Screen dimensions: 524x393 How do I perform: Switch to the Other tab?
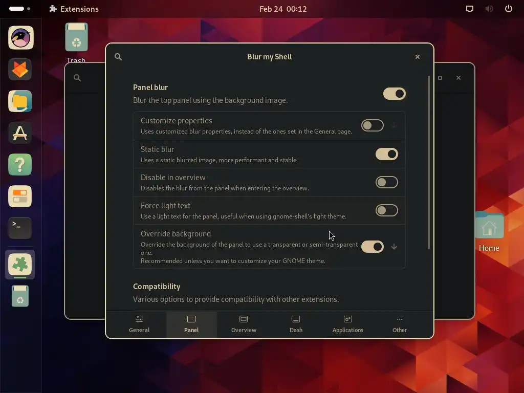[400, 324]
